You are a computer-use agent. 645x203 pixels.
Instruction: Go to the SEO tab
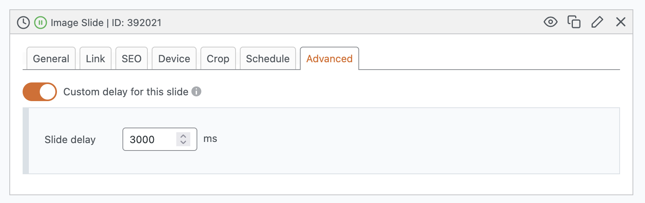coord(131,59)
